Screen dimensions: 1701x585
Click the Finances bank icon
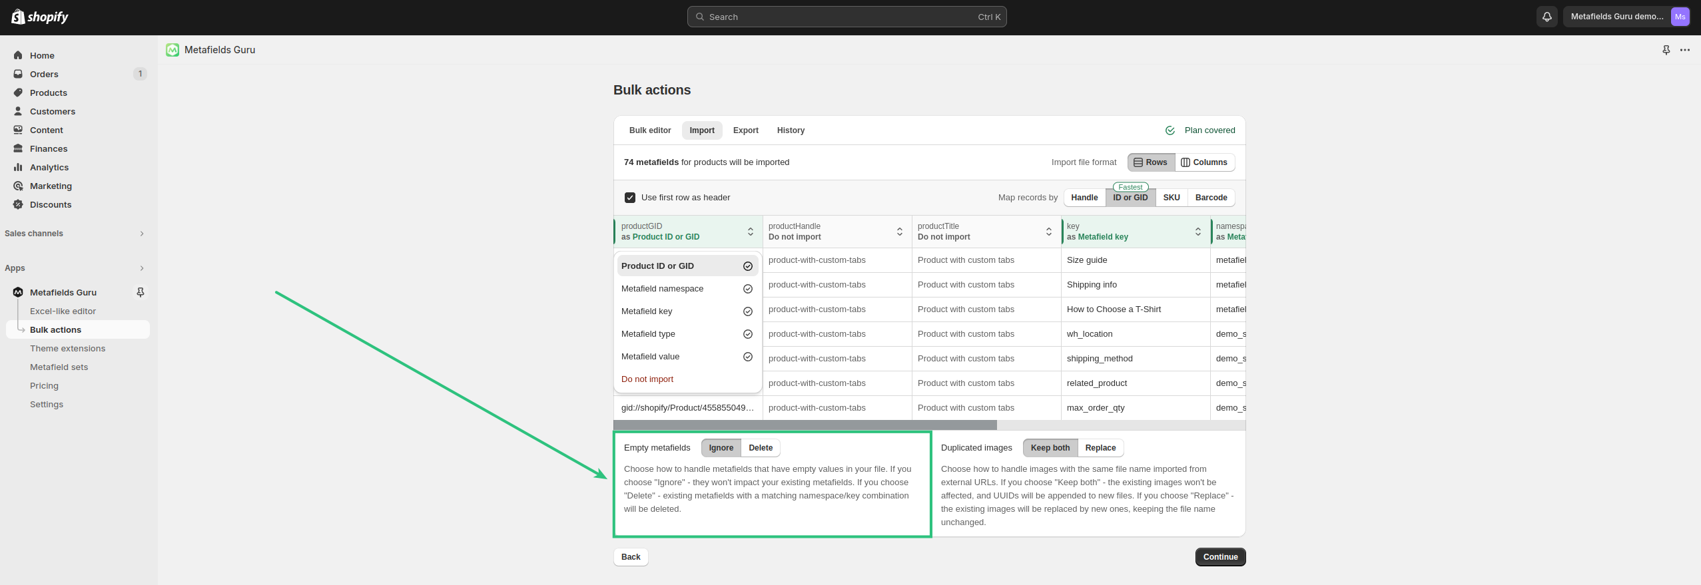(18, 148)
